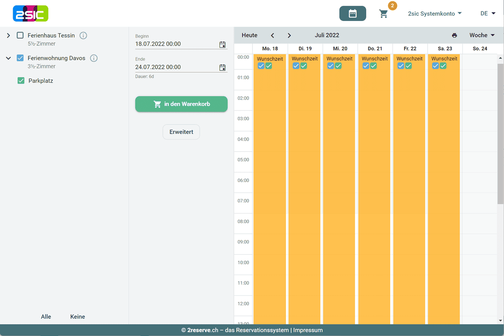The height and width of the screenshot is (336, 504).
Task: Show info for Ferienhaus Tessin
Action: coord(83,36)
